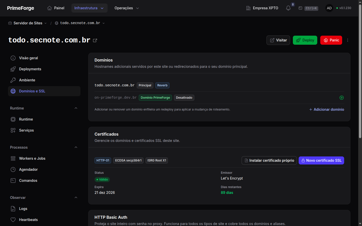Click the Domínio PrimeForge badge
This screenshot has width=362, height=226.
[155, 98]
